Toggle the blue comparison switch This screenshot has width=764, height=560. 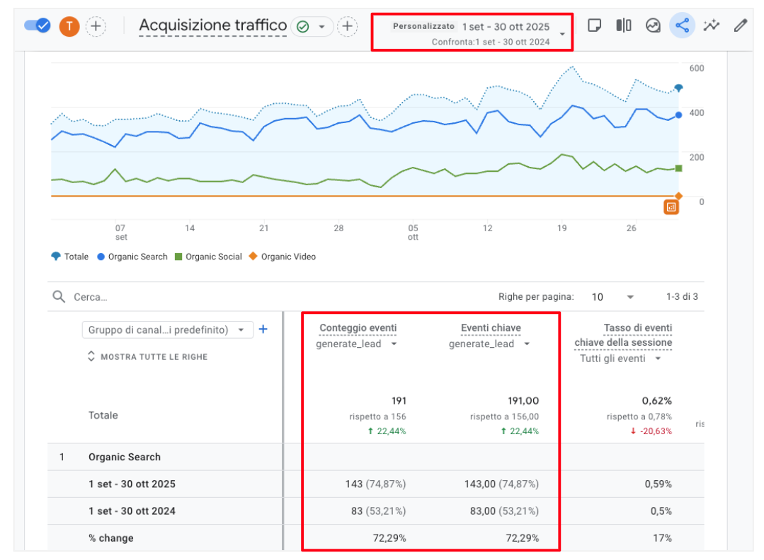(x=37, y=26)
